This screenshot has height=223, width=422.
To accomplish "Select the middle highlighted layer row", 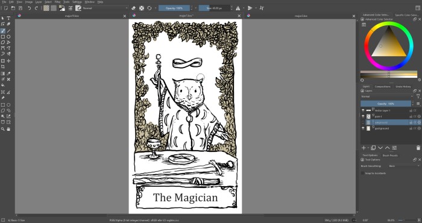I will (391, 122).
